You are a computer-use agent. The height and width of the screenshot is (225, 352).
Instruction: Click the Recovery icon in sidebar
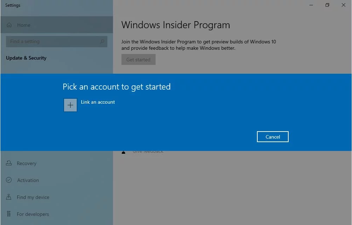point(9,163)
